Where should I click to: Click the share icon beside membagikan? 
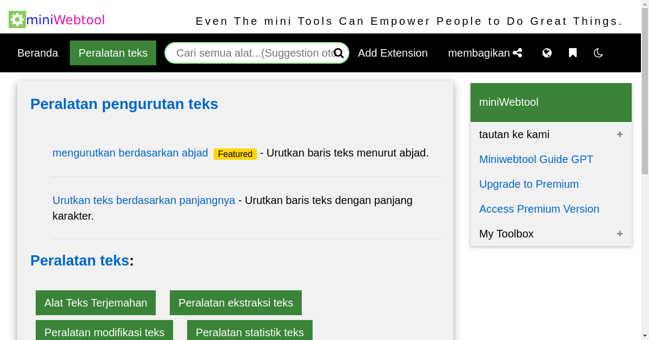518,52
